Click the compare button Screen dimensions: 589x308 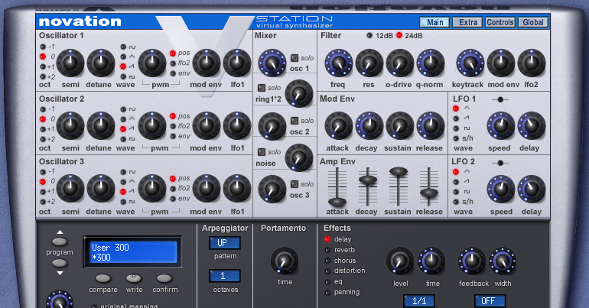coord(103,278)
